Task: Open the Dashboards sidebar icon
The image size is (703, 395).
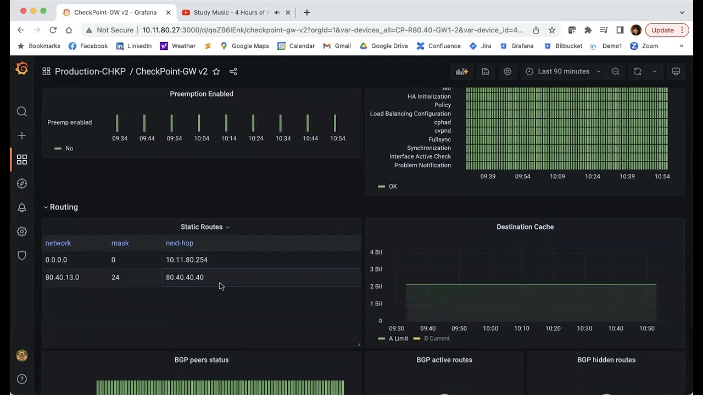Action: [x=22, y=160]
